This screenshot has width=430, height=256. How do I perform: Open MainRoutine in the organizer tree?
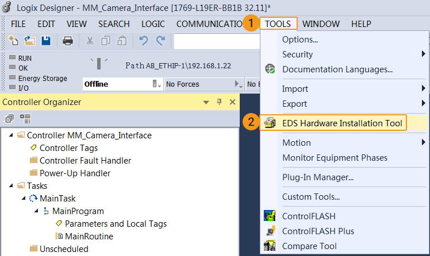click(x=89, y=236)
